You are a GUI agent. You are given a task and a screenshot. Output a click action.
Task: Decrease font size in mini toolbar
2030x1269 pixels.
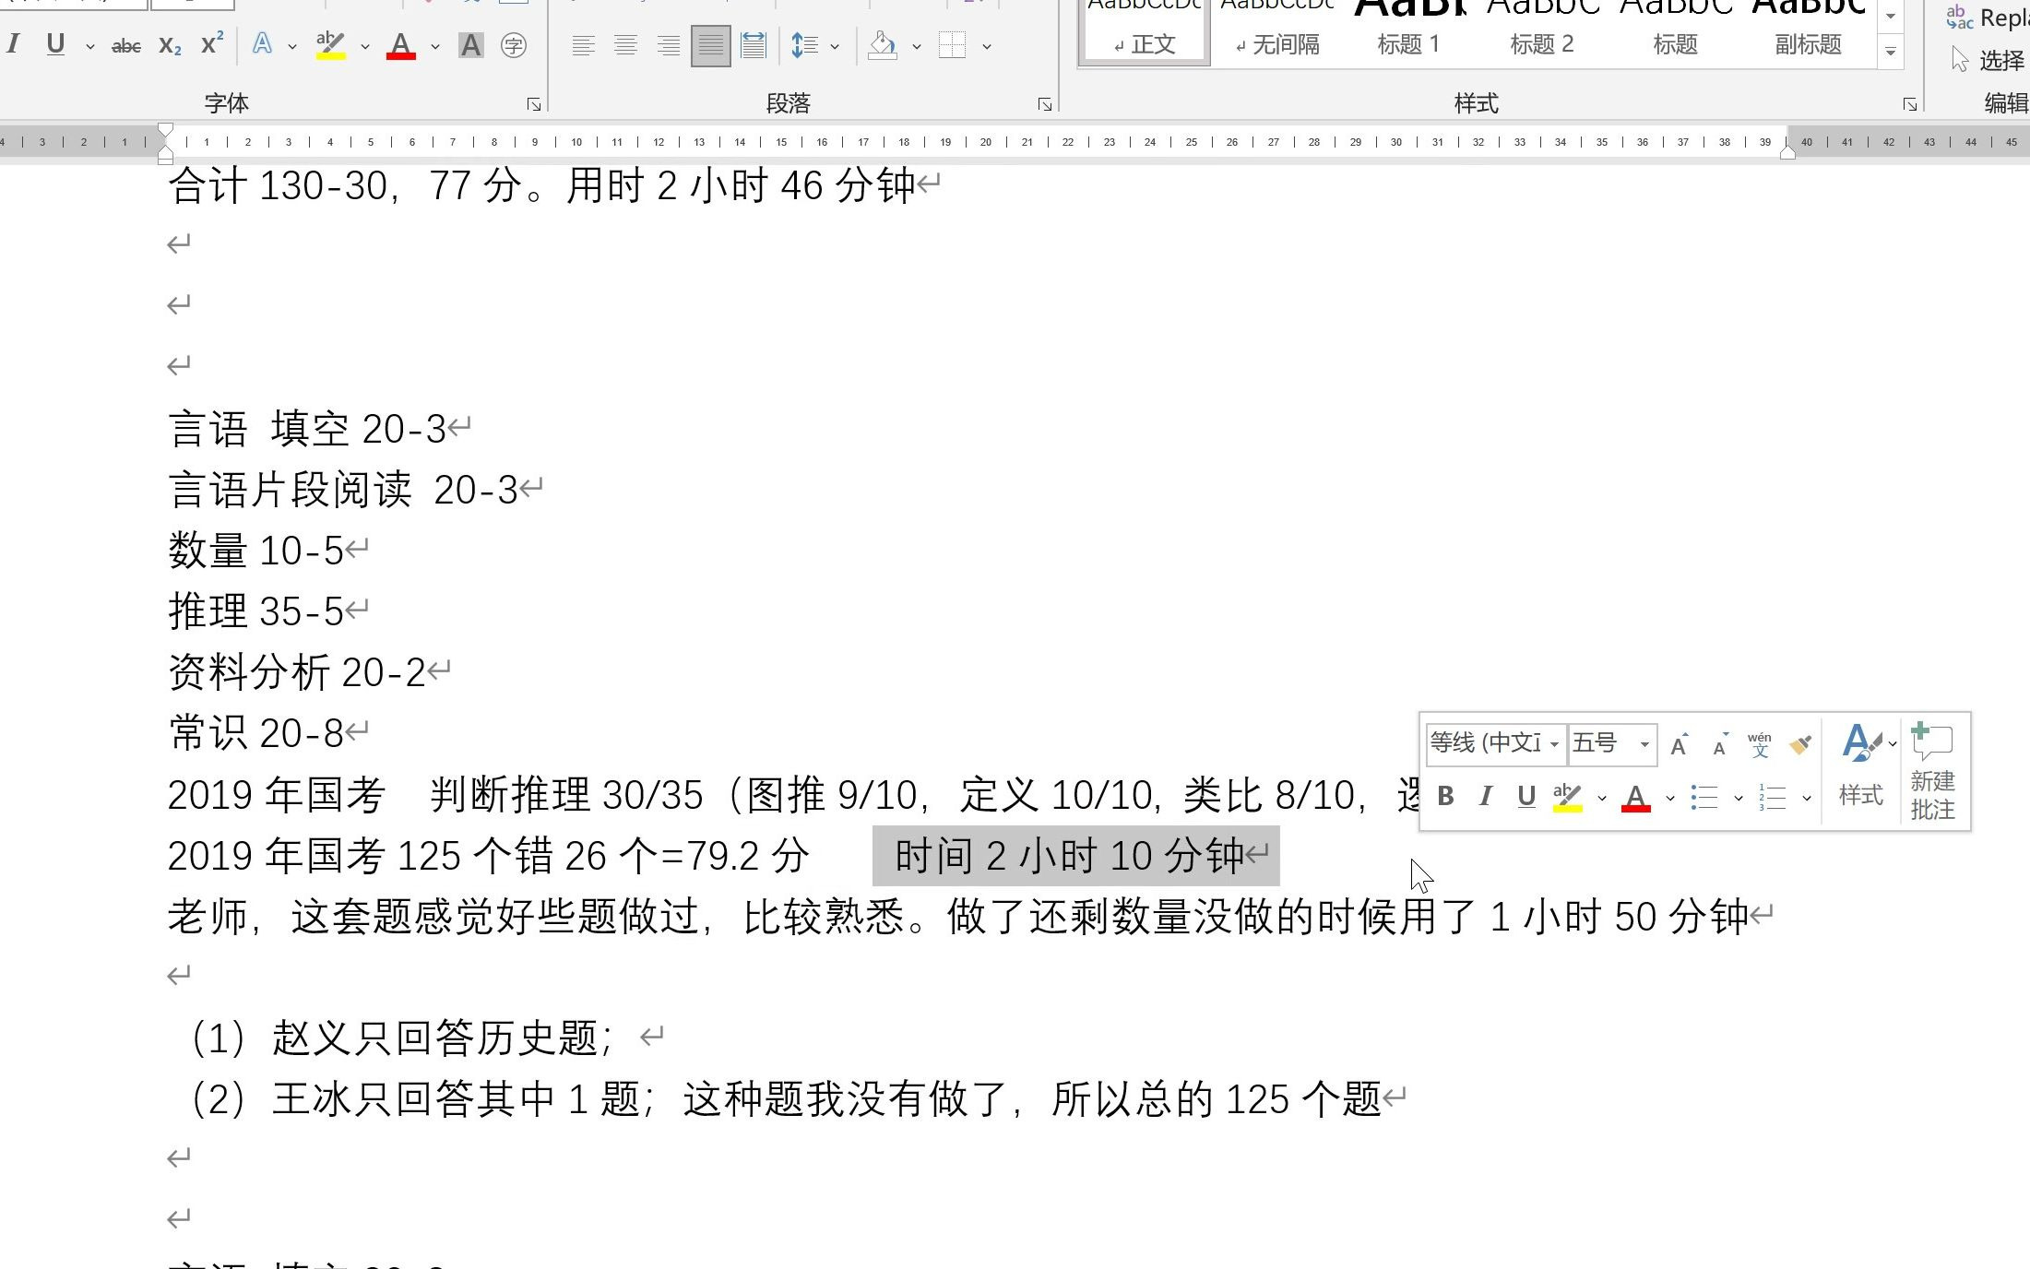click(1719, 744)
